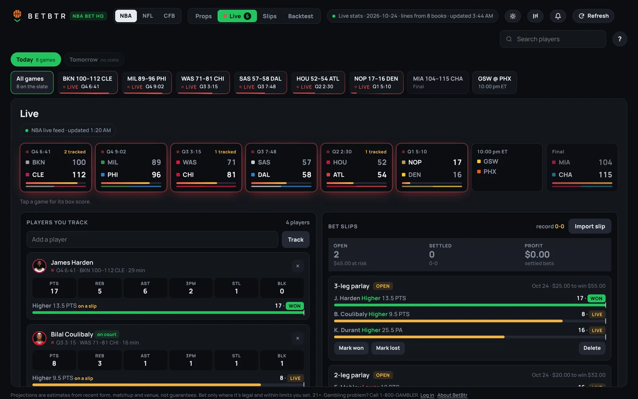Image resolution: width=638 pixels, height=399 pixels.
Task: Open the WAS vs CHI box score card
Action: point(206,168)
